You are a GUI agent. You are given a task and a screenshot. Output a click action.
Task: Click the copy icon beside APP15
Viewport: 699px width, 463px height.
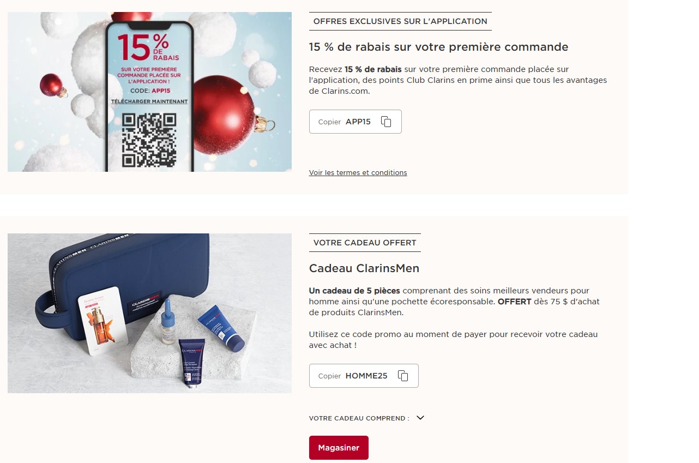(x=386, y=122)
